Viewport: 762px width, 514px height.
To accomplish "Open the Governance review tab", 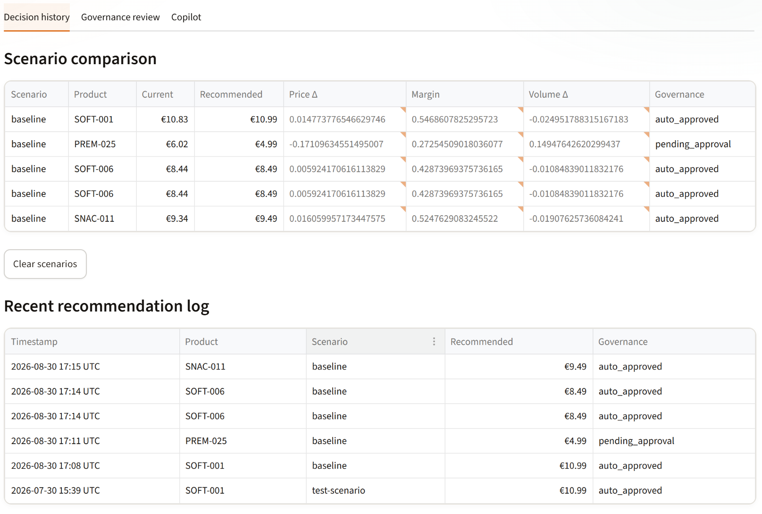I will [120, 17].
